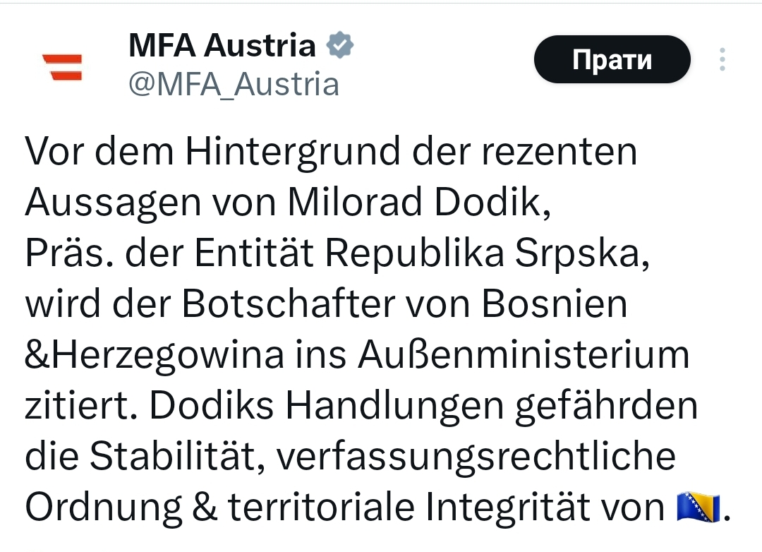
Task: Click the word Aussagen in second line
Action: [113, 204]
